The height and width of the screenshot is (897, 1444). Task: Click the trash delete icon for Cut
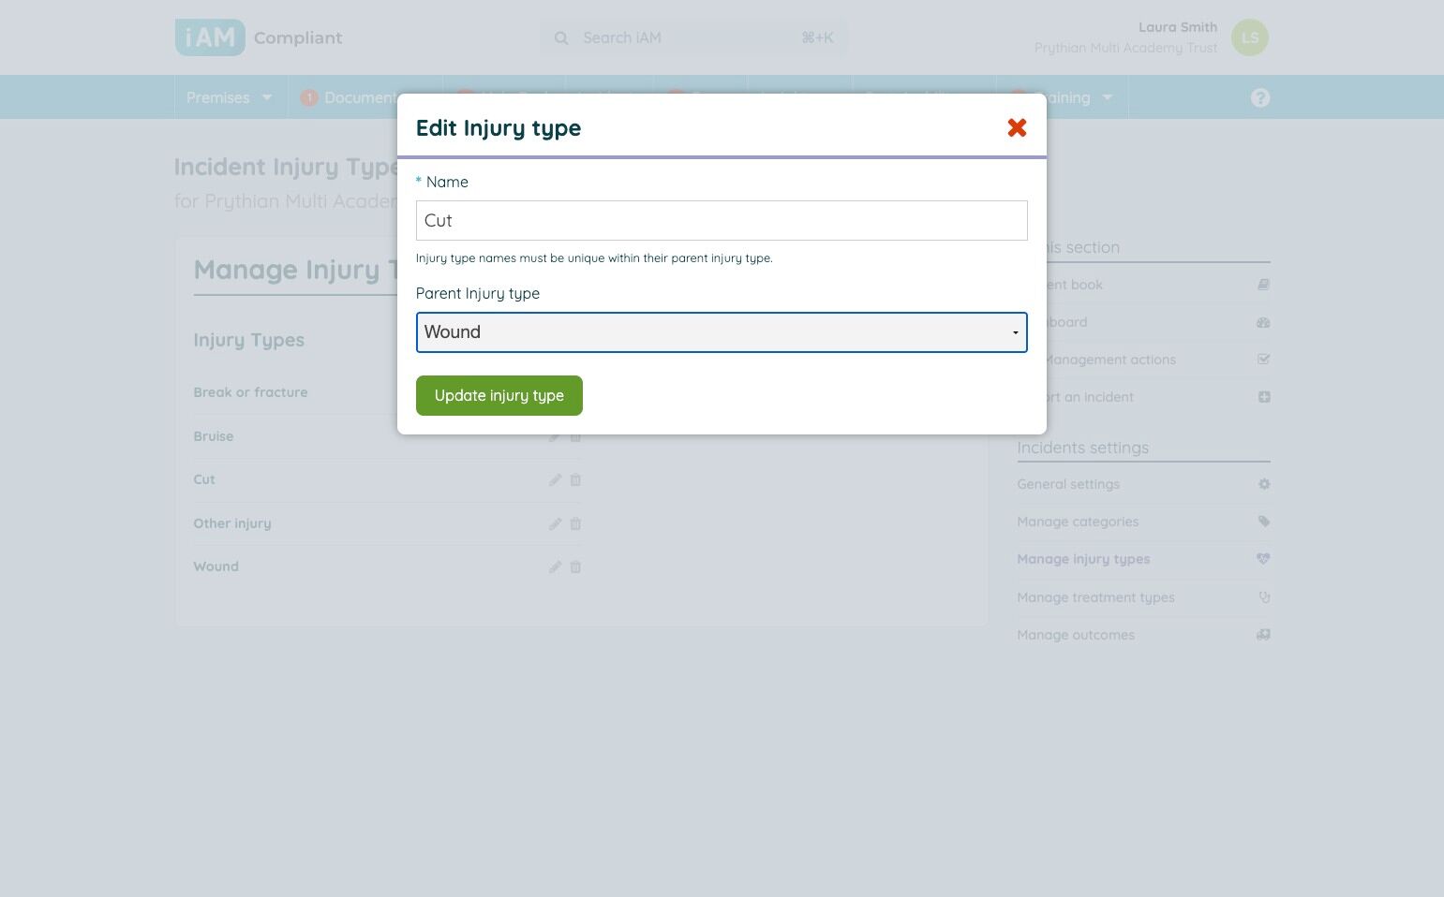point(575,480)
